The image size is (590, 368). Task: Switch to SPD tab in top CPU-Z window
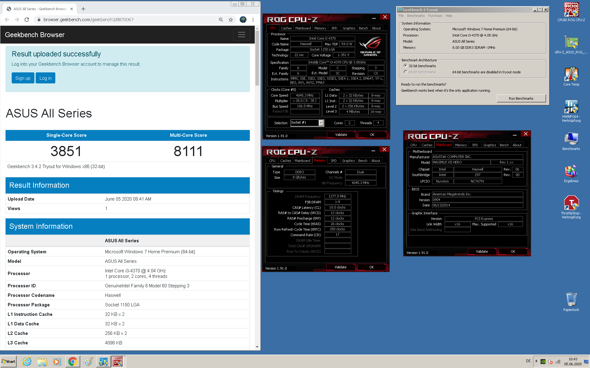coord(334,28)
